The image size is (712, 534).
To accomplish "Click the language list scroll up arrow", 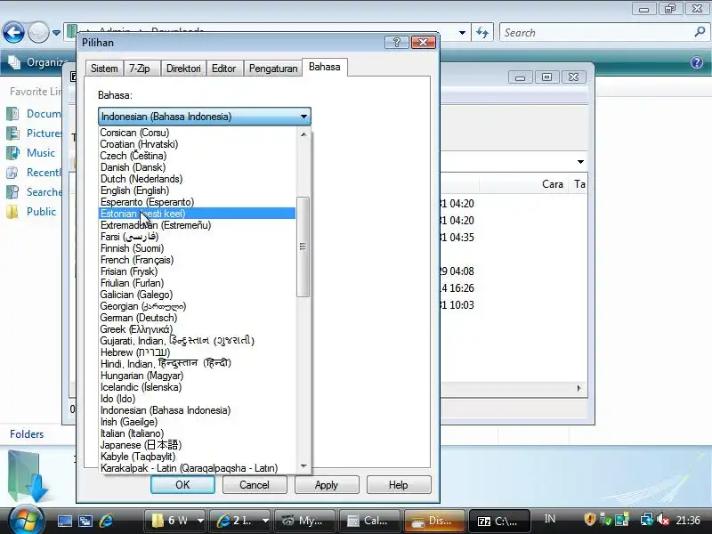I will coord(303,135).
